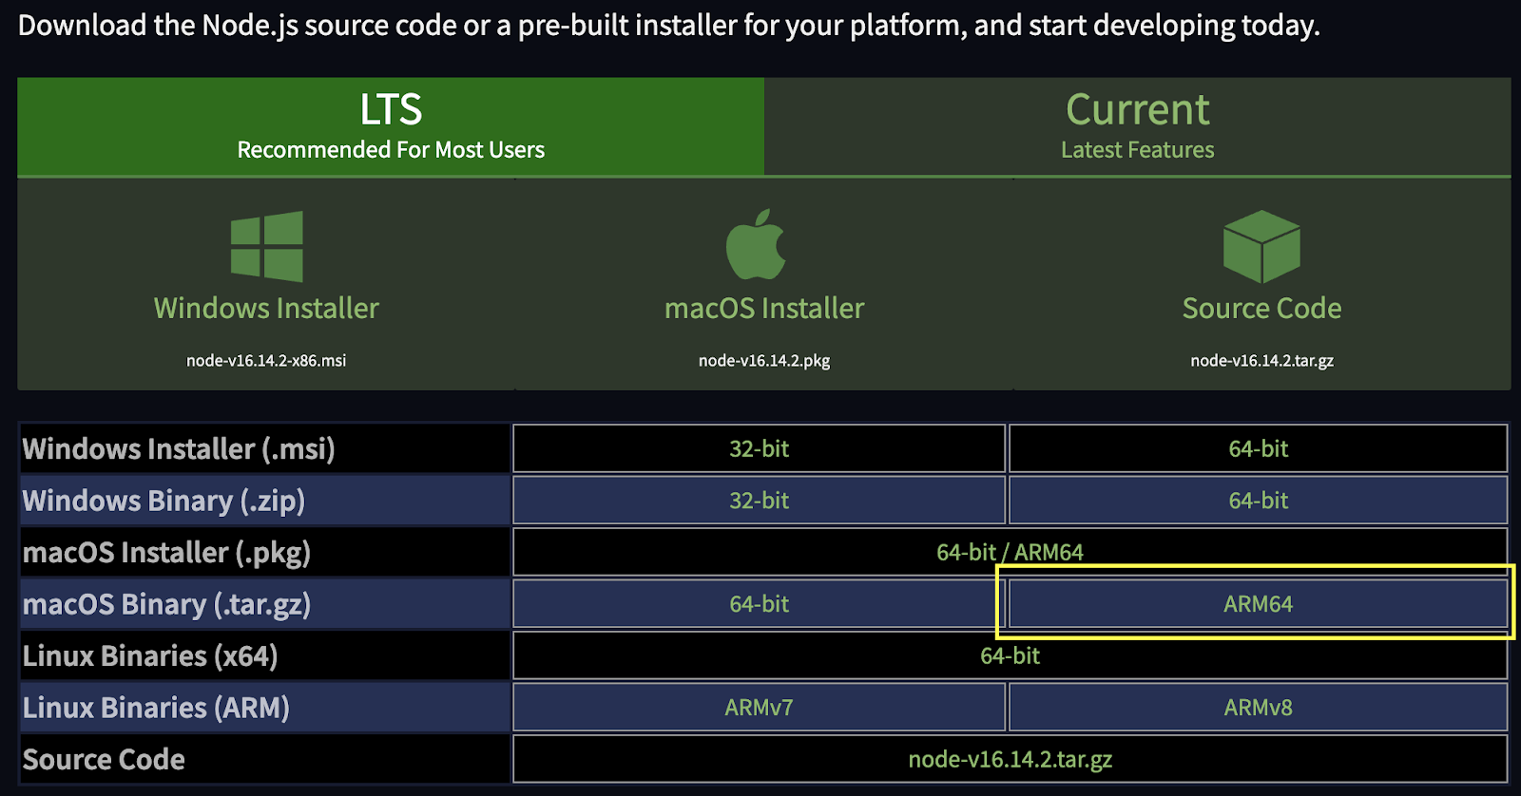1521x796 pixels.
Task: Download macOS Installer 64-bit / ARM64
Action: click(x=1010, y=552)
